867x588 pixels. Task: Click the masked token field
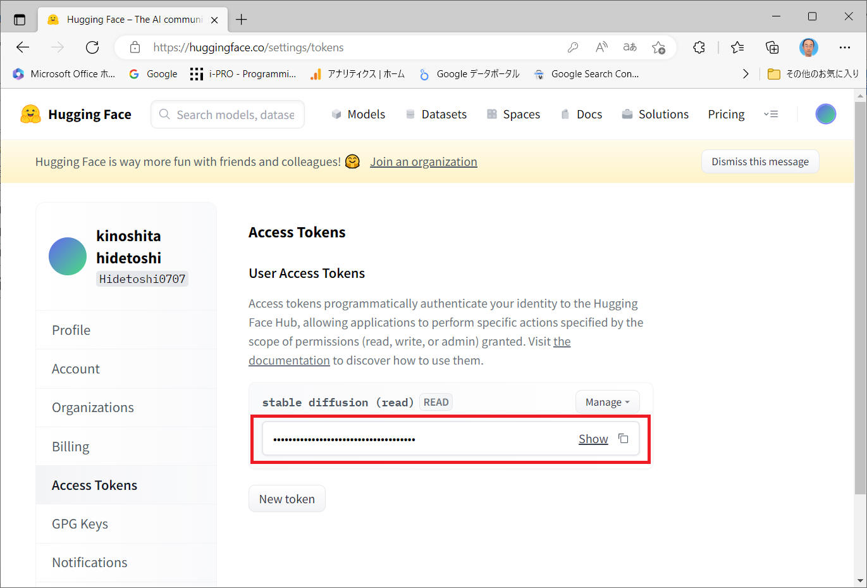pos(451,439)
